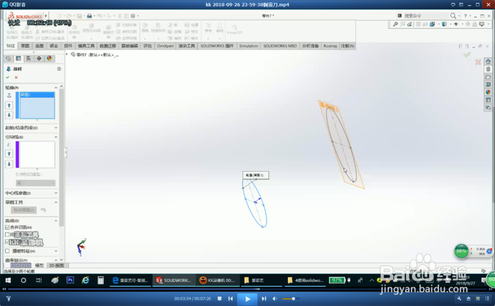The width and height of the screenshot is (495, 306).
Task: Move guide curve up arrow button
Action: tap(9, 154)
